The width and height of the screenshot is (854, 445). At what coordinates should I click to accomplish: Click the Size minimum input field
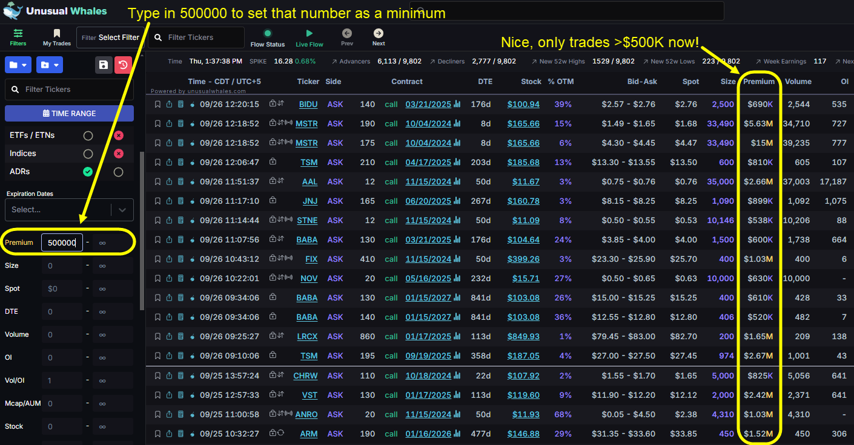pyautogui.click(x=62, y=265)
